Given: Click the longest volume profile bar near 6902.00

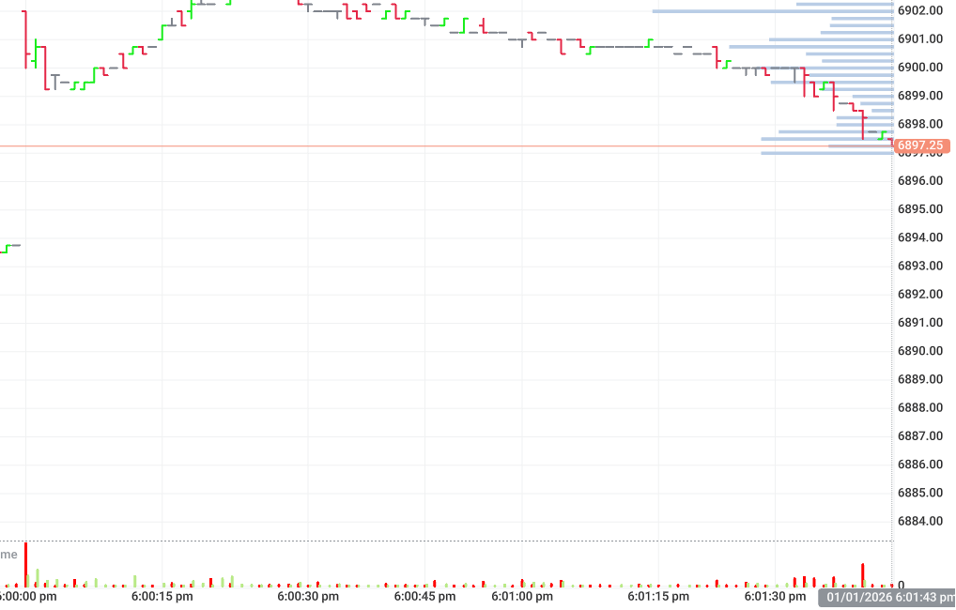Looking at the screenshot, I should (773, 11).
